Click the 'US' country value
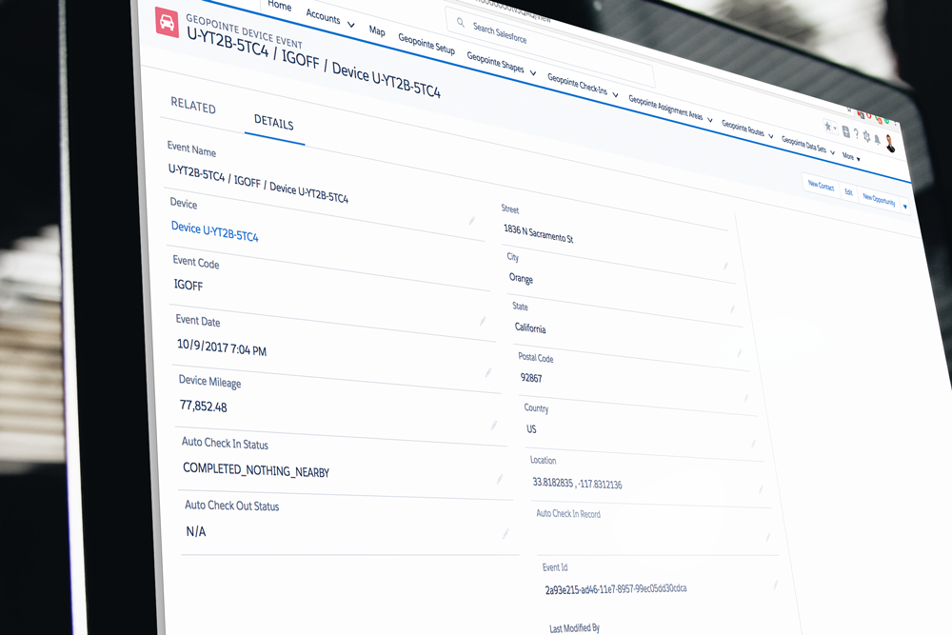Viewport: 952px width, 635px height. coord(531,429)
